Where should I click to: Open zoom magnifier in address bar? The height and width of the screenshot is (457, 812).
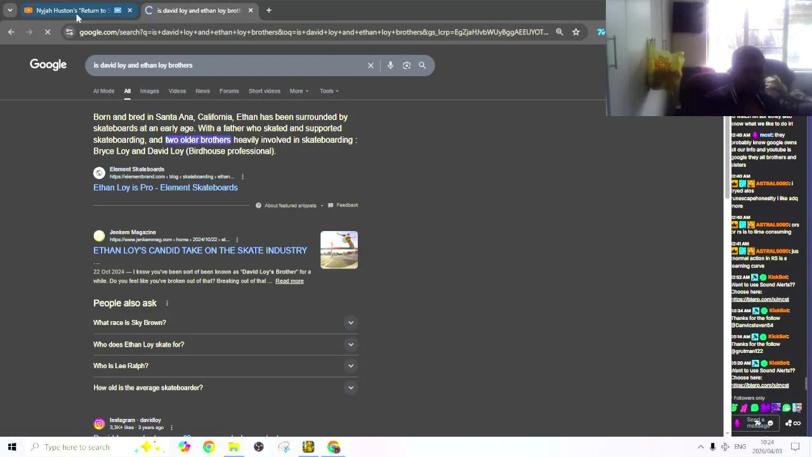tap(560, 32)
